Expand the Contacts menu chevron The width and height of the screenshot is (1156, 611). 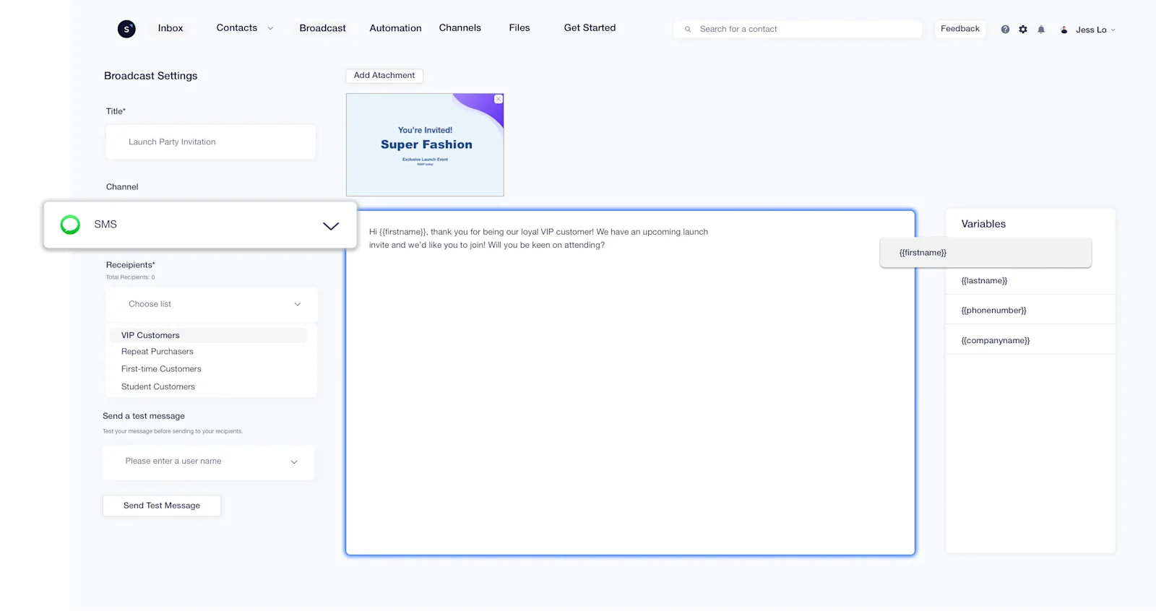270,29
